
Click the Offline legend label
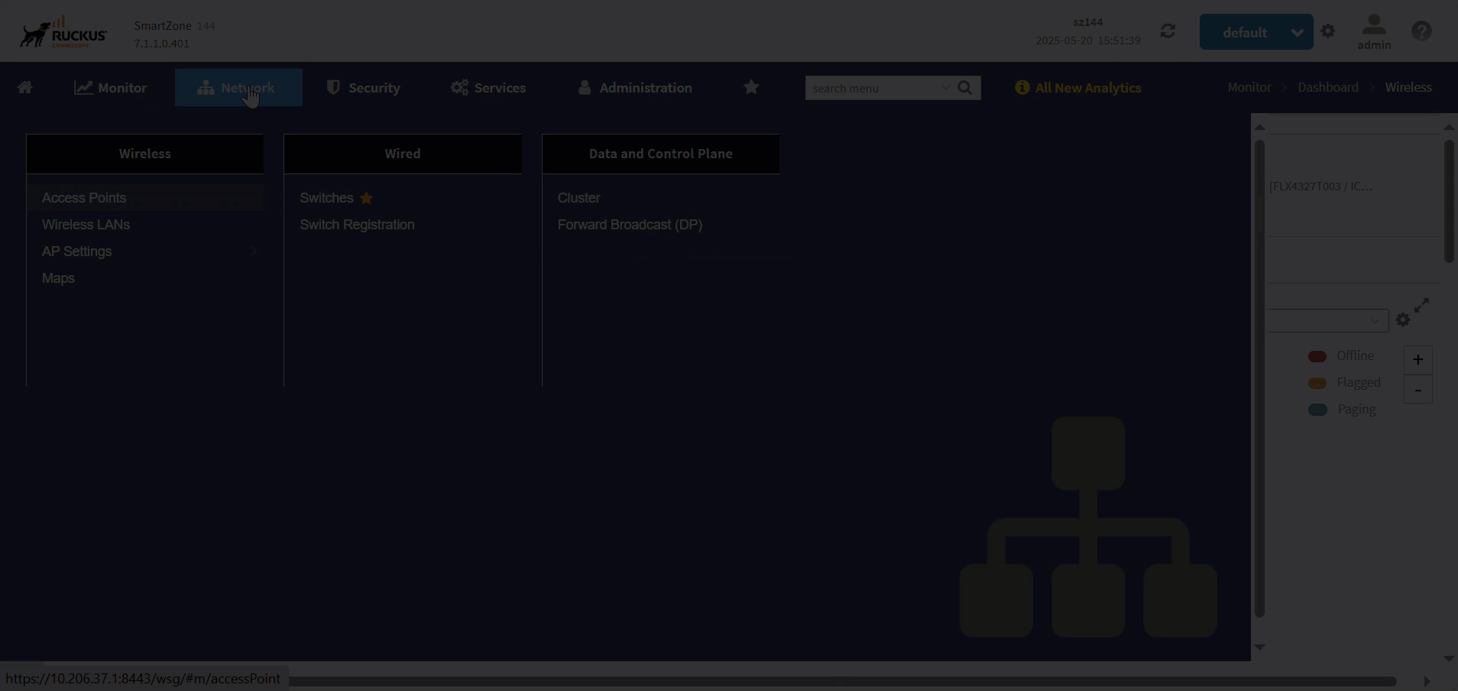tap(1356, 356)
